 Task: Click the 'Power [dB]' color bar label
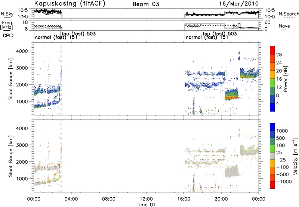tap(285, 79)
